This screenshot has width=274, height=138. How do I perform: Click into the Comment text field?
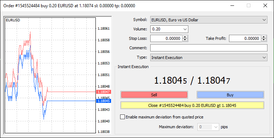(x=209, y=48)
